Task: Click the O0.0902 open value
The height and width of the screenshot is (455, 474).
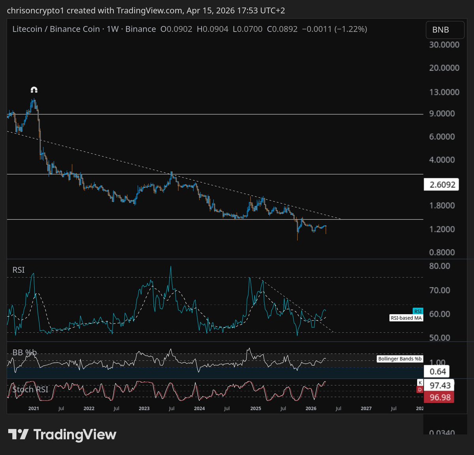Action: [x=176, y=29]
